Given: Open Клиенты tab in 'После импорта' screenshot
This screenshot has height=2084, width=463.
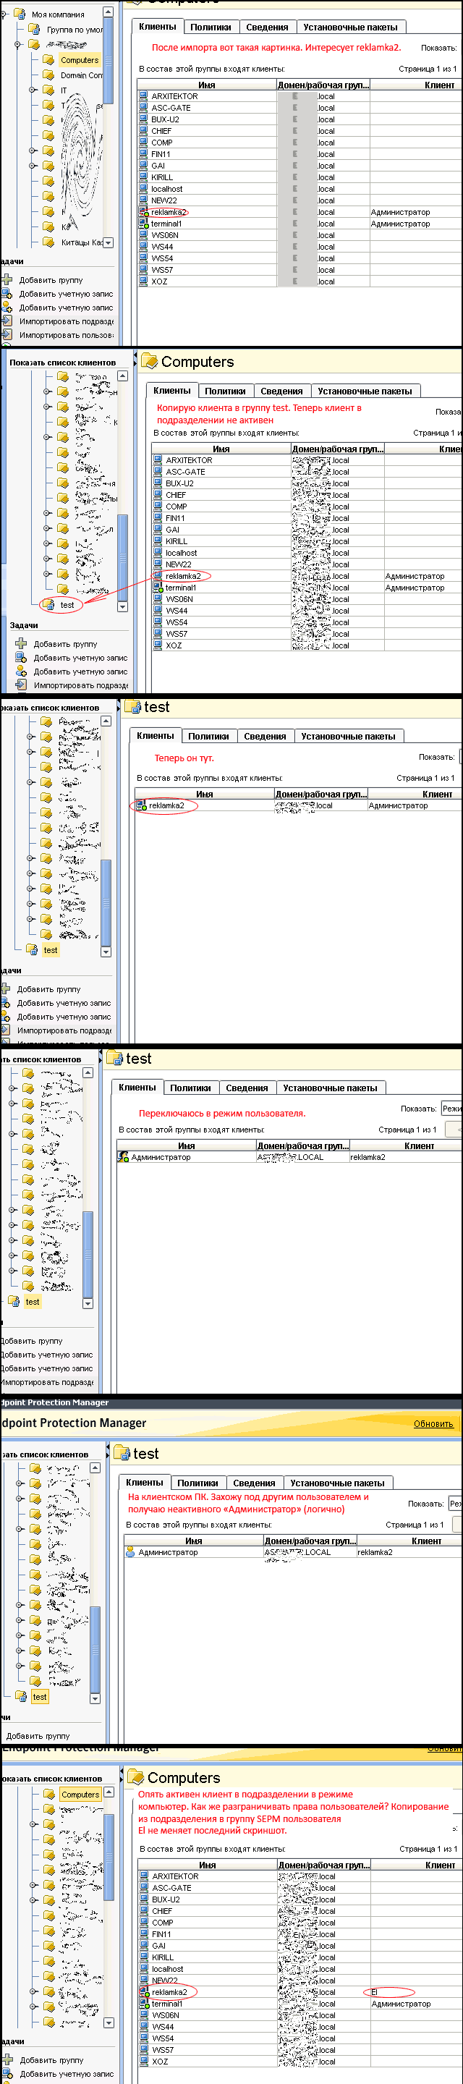Looking at the screenshot, I should point(157,27).
